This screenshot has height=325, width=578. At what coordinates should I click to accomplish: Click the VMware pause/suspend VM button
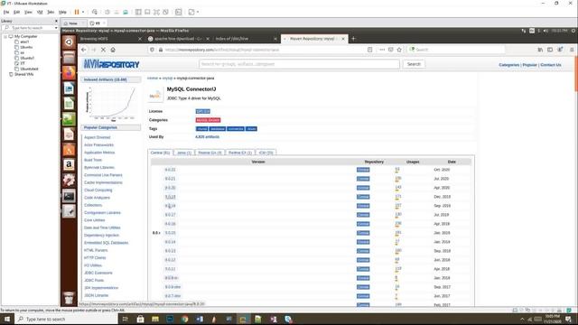point(77,12)
